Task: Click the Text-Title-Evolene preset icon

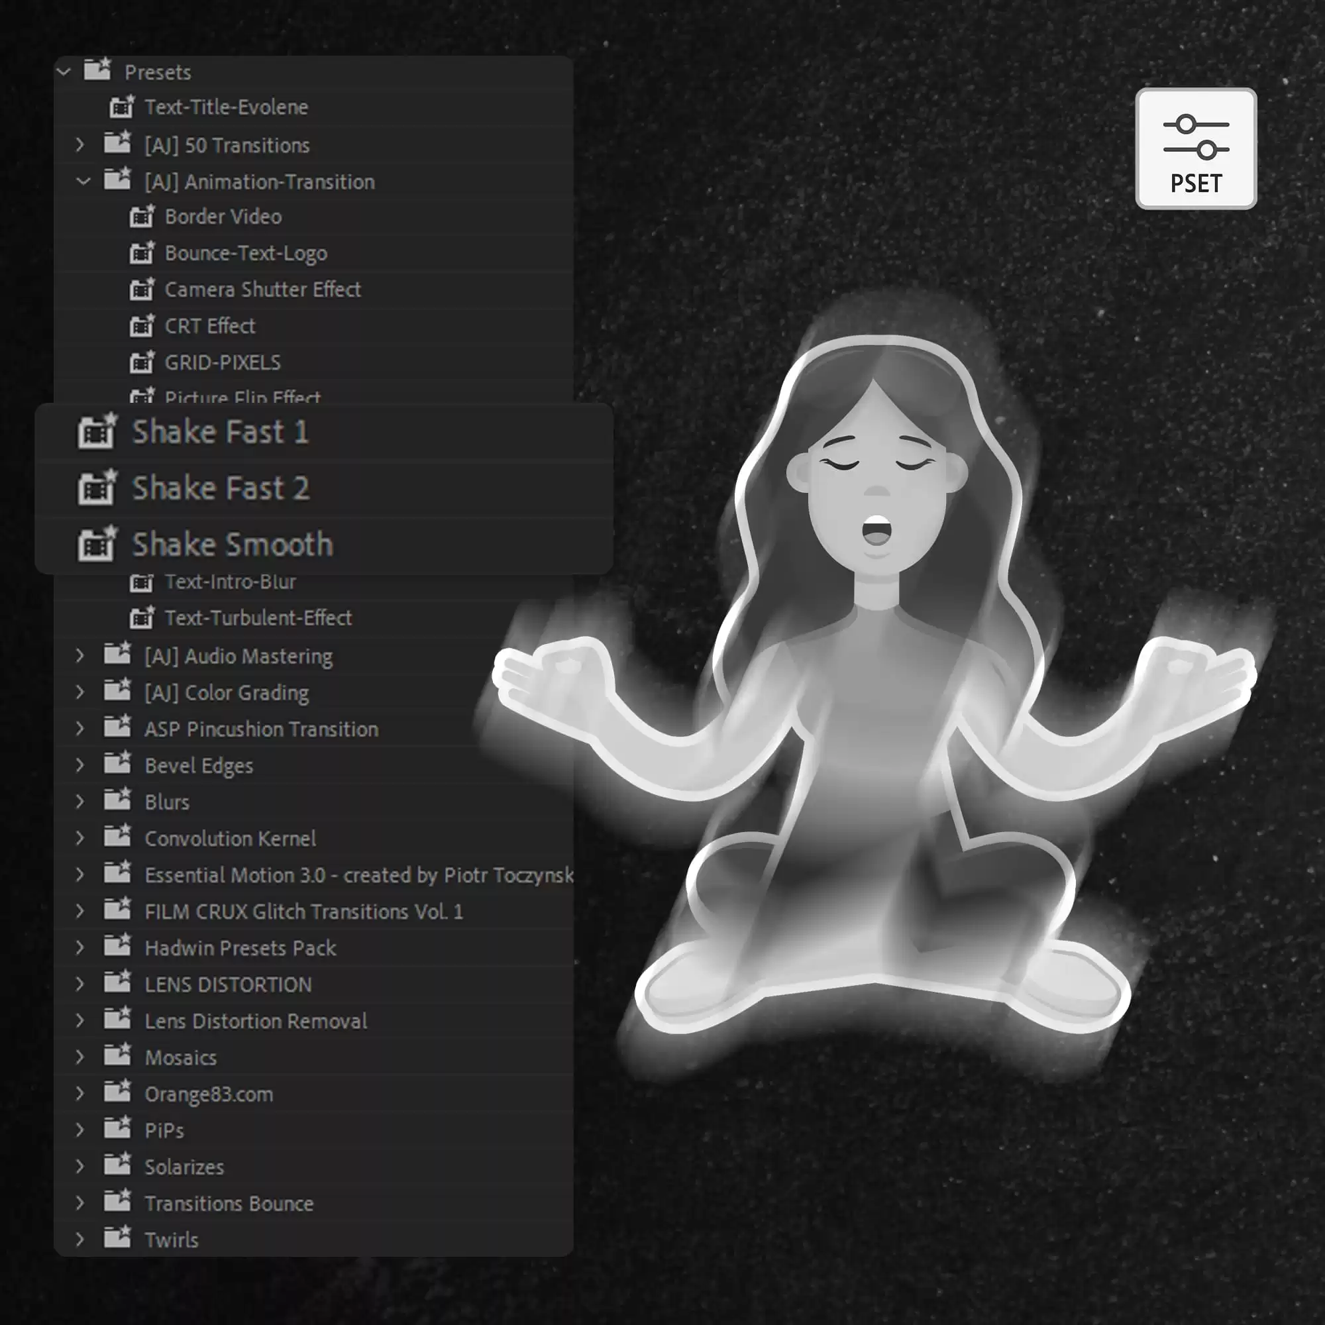Action: 122,107
